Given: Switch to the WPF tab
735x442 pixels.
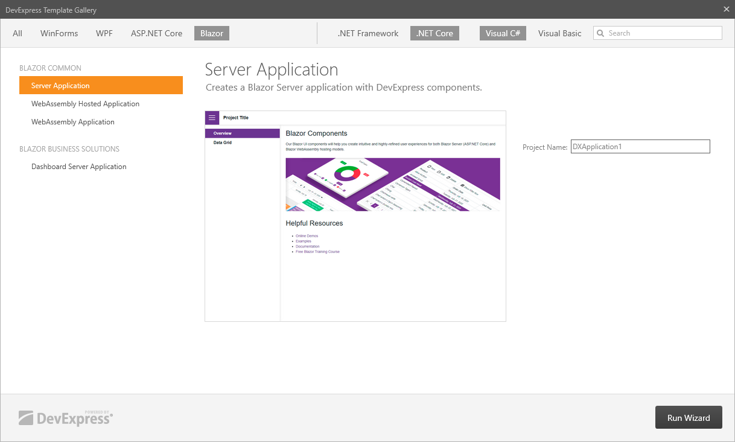Looking at the screenshot, I should pyautogui.click(x=104, y=33).
